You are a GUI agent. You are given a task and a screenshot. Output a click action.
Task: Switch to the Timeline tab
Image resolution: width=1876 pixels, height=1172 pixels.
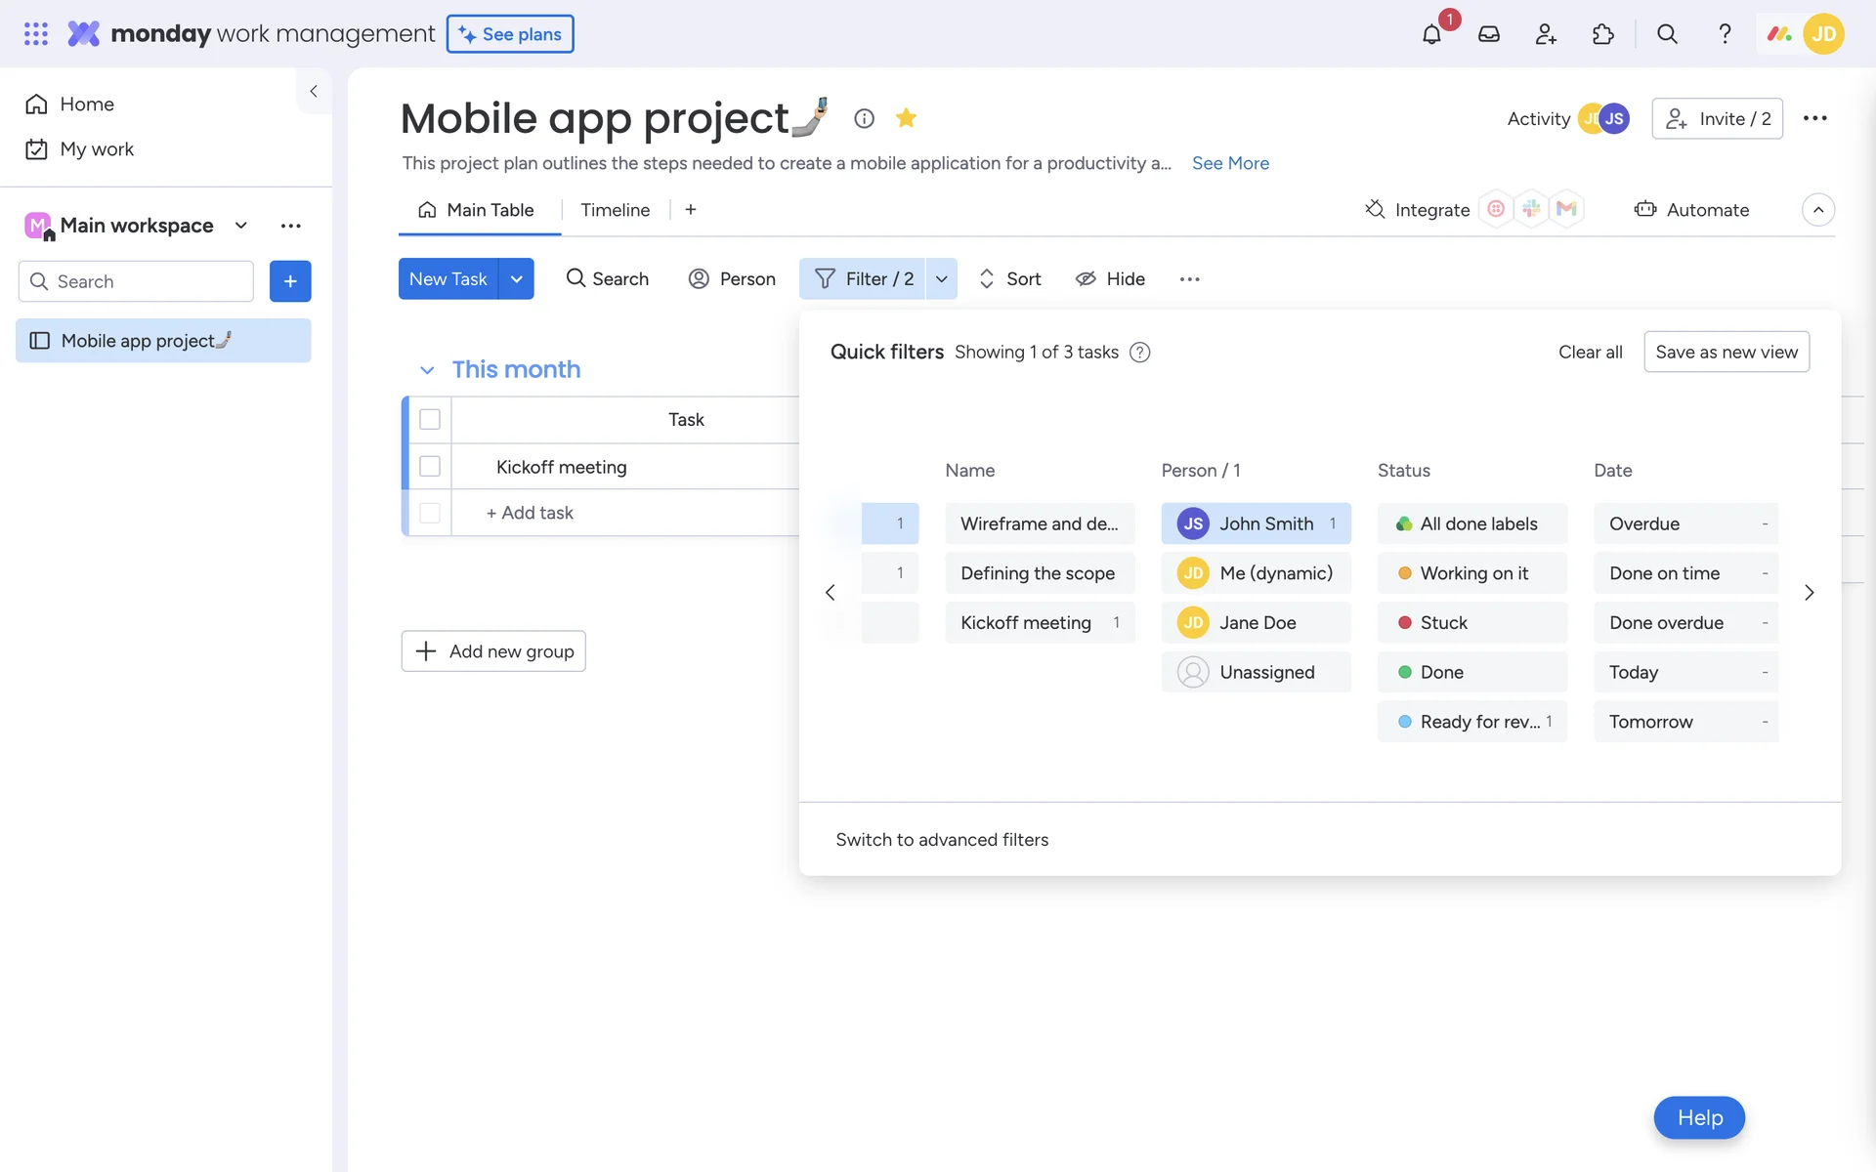[x=615, y=210]
